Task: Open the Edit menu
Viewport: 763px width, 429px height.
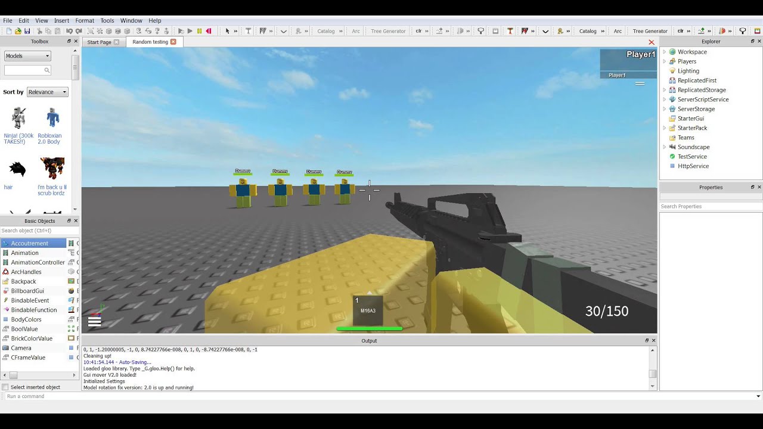Action: pos(24,20)
